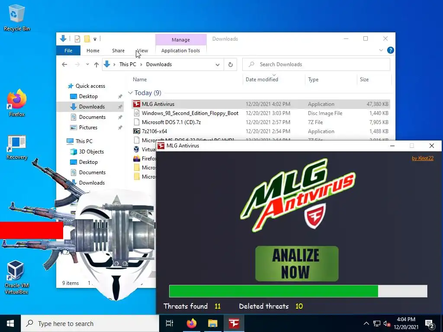Open the Recycle Bin desktop icon
This screenshot has width=443, height=332.
[17, 18]
